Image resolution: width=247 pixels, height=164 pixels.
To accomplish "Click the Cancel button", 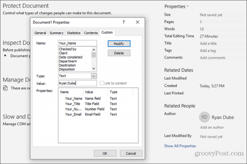I will tap(131, 153).
